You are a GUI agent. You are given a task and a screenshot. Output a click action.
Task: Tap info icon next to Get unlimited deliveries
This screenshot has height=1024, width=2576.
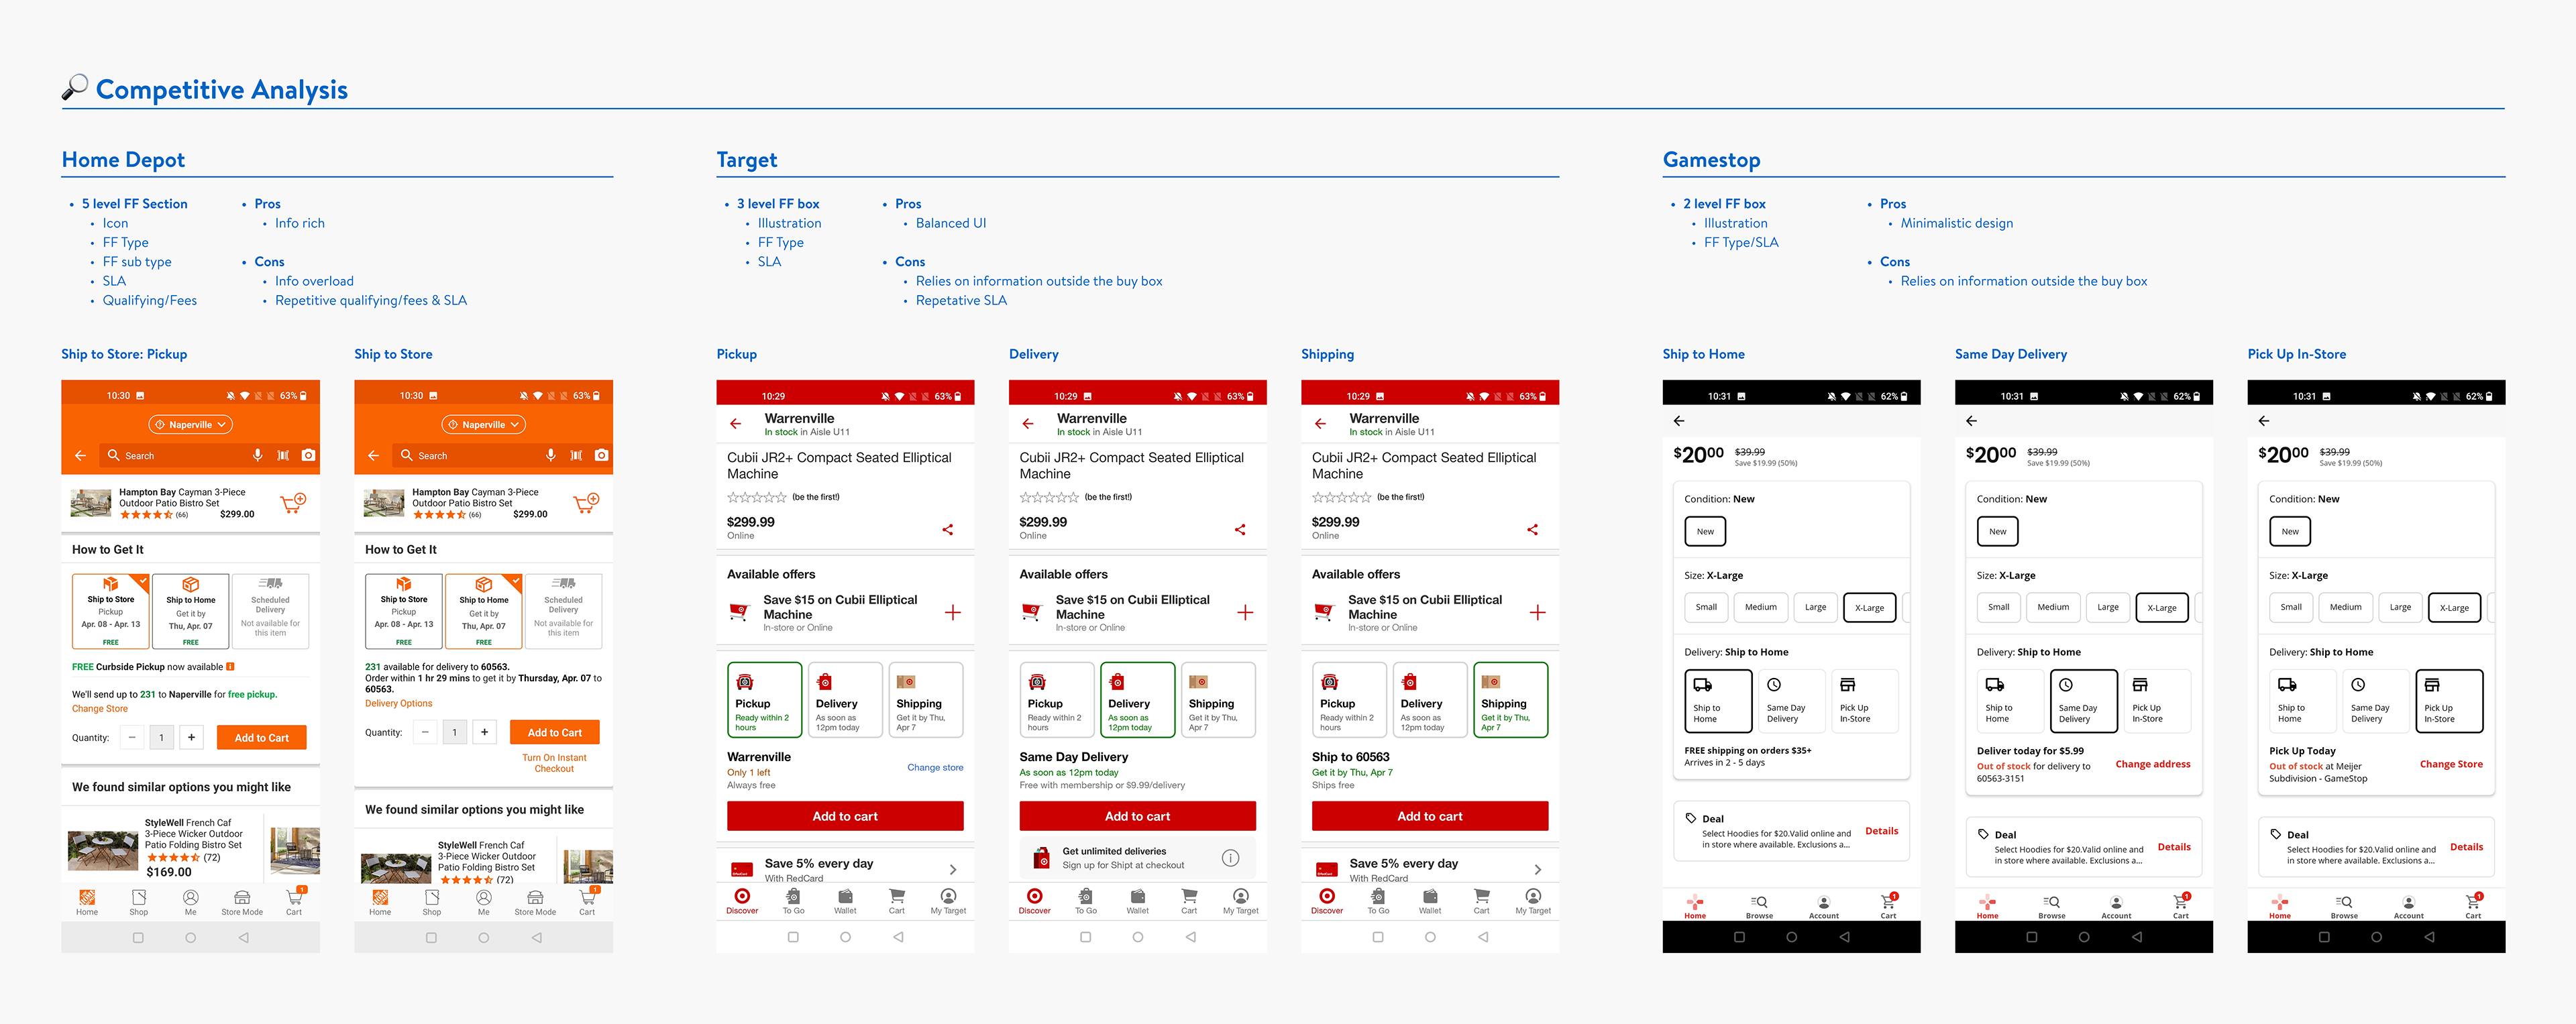click(x=1231, y=857)
